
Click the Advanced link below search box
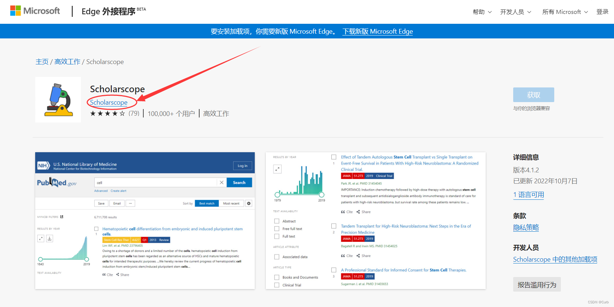[x=101, y=191]
